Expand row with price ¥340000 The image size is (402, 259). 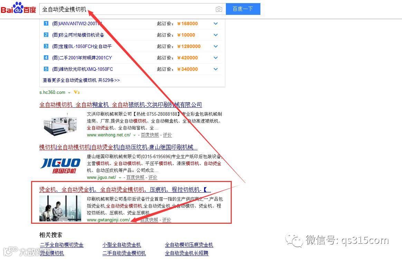pos(216,69)
